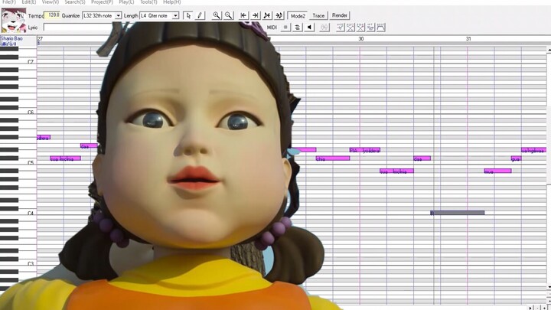Screen dimensions: 551x310
Task: Select the lower pink note after measure 31
Action: click(497, 171)
